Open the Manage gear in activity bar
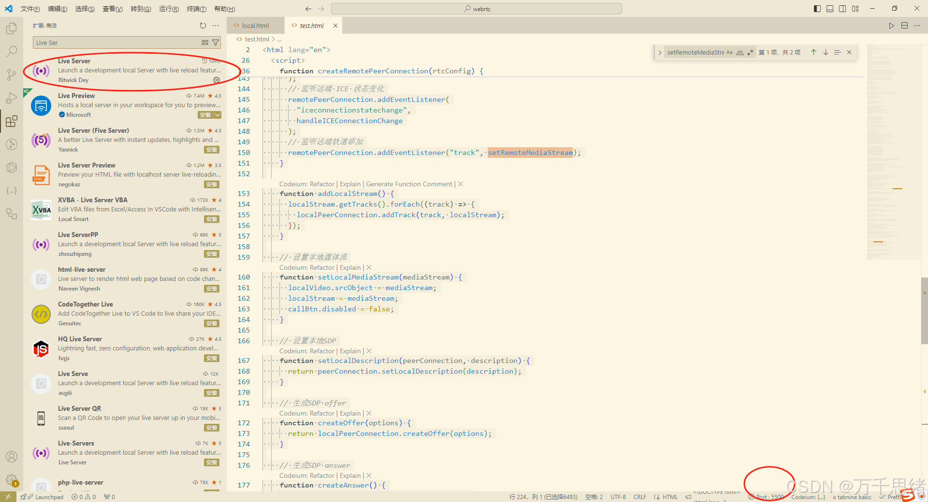This screenshot has height=502, width=928. (x=12, y=480)
